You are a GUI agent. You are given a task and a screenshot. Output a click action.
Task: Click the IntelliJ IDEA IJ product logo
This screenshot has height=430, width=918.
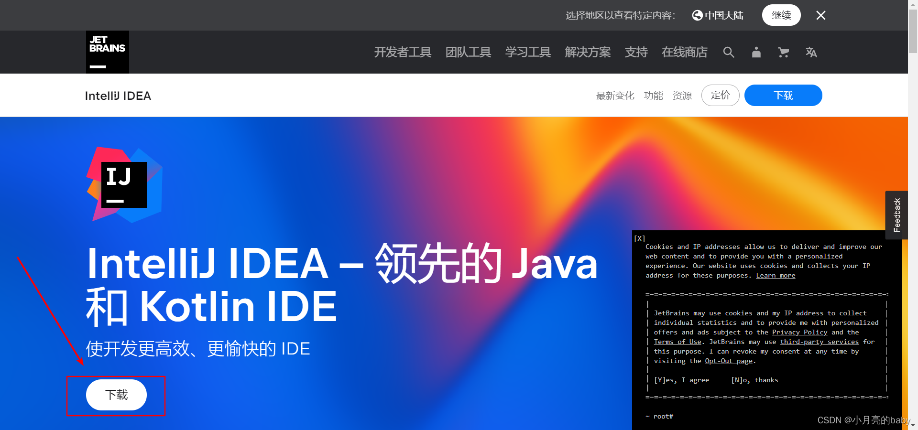(x=125, y=185)
